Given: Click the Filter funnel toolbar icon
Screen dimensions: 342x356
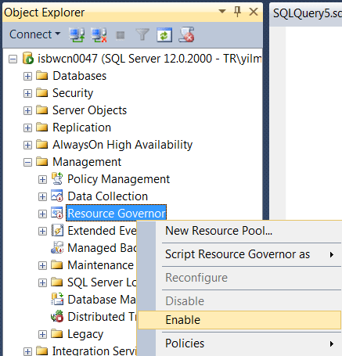Looking at the screenshot, I should (142, 34).
